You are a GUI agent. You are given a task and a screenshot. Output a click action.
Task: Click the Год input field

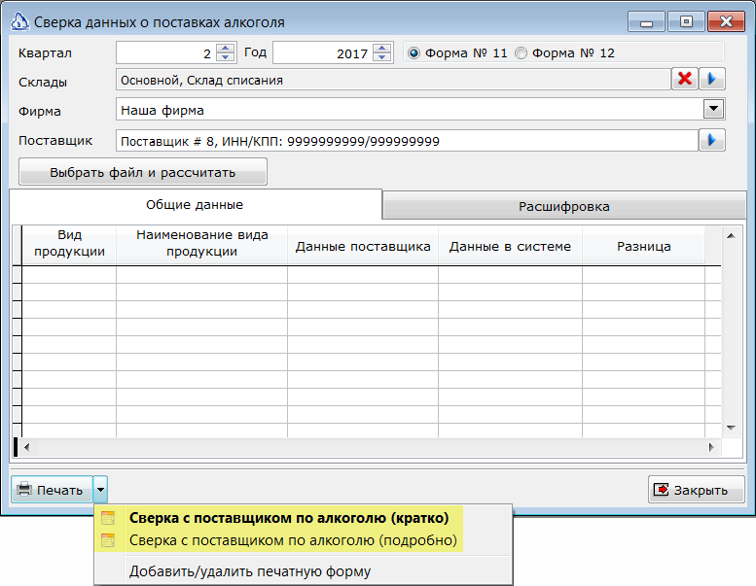pyautogui.click(x=323, y=52)
